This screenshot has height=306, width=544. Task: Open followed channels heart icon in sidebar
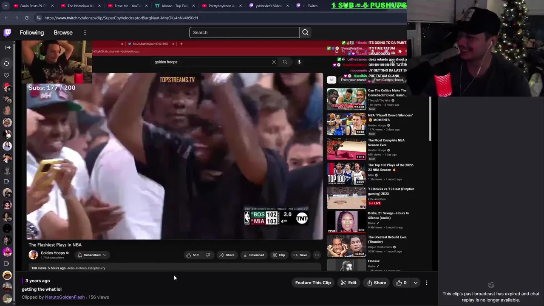[x=7, y=75]
